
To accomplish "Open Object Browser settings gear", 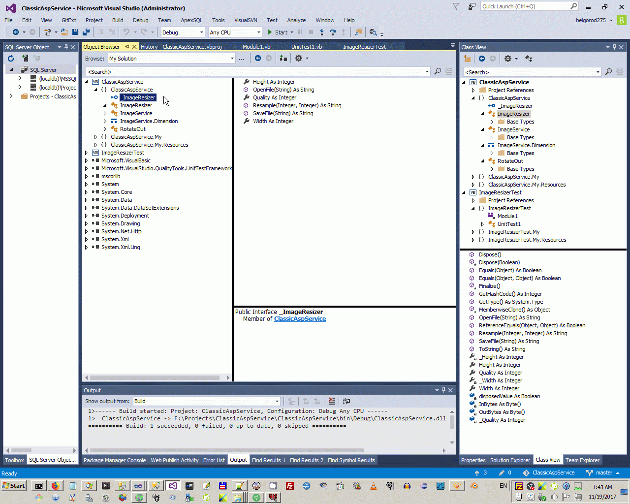I will point(299,58).
